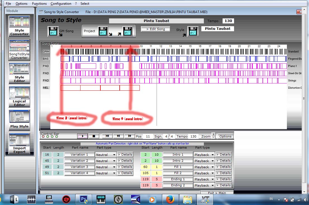Launch the Play Style module

point(19,120)
